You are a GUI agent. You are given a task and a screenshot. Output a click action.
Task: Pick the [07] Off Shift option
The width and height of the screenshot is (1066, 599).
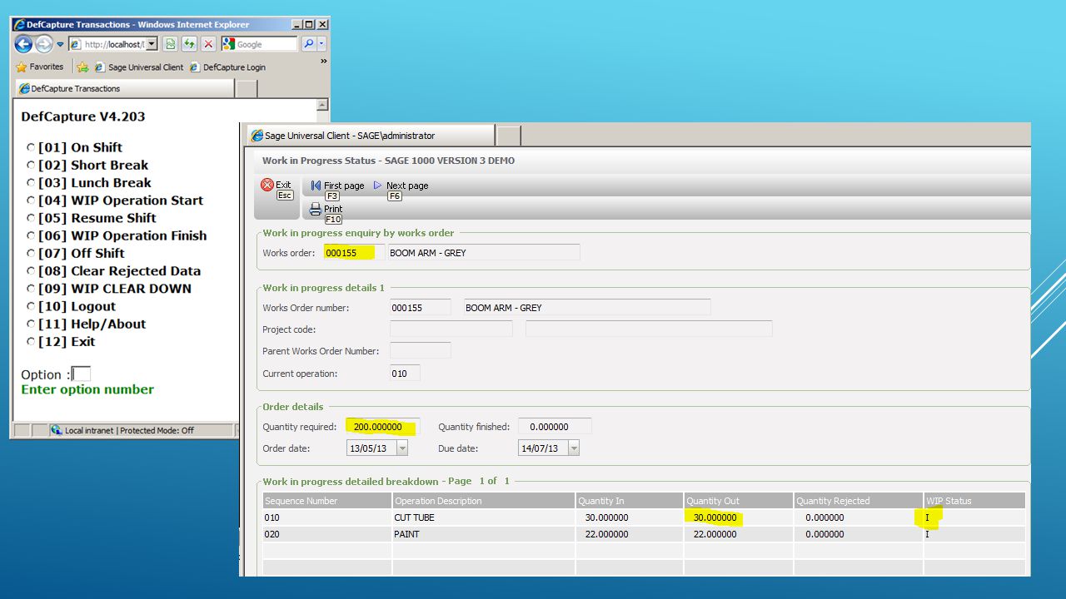pyautogui.click(x=31, y=253)
